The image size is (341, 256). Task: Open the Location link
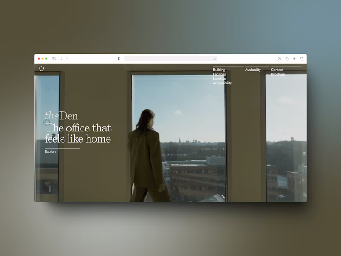[x=219, y=79]
